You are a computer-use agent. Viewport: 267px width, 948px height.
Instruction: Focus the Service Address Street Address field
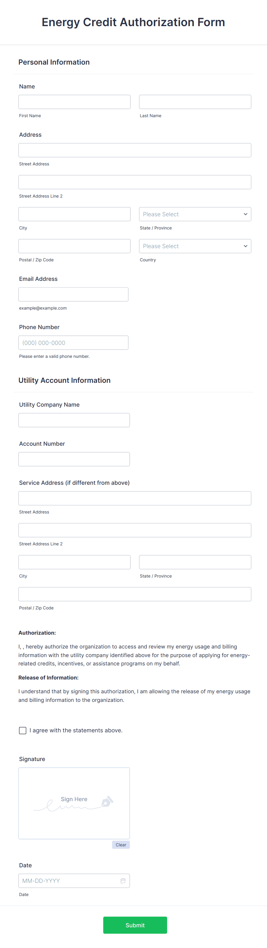pyautogui.click(x=135, y=498)
